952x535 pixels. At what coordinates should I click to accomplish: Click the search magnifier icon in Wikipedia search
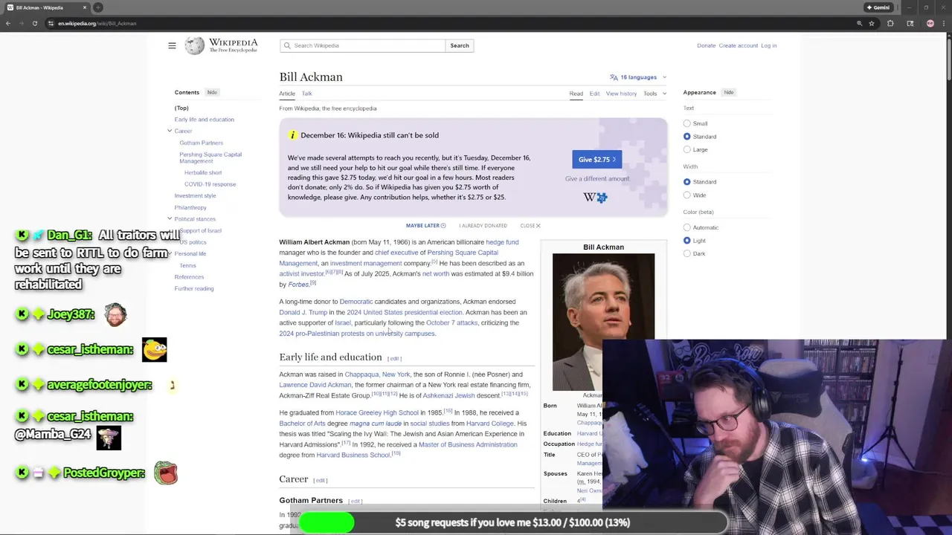tap(286, 45)
